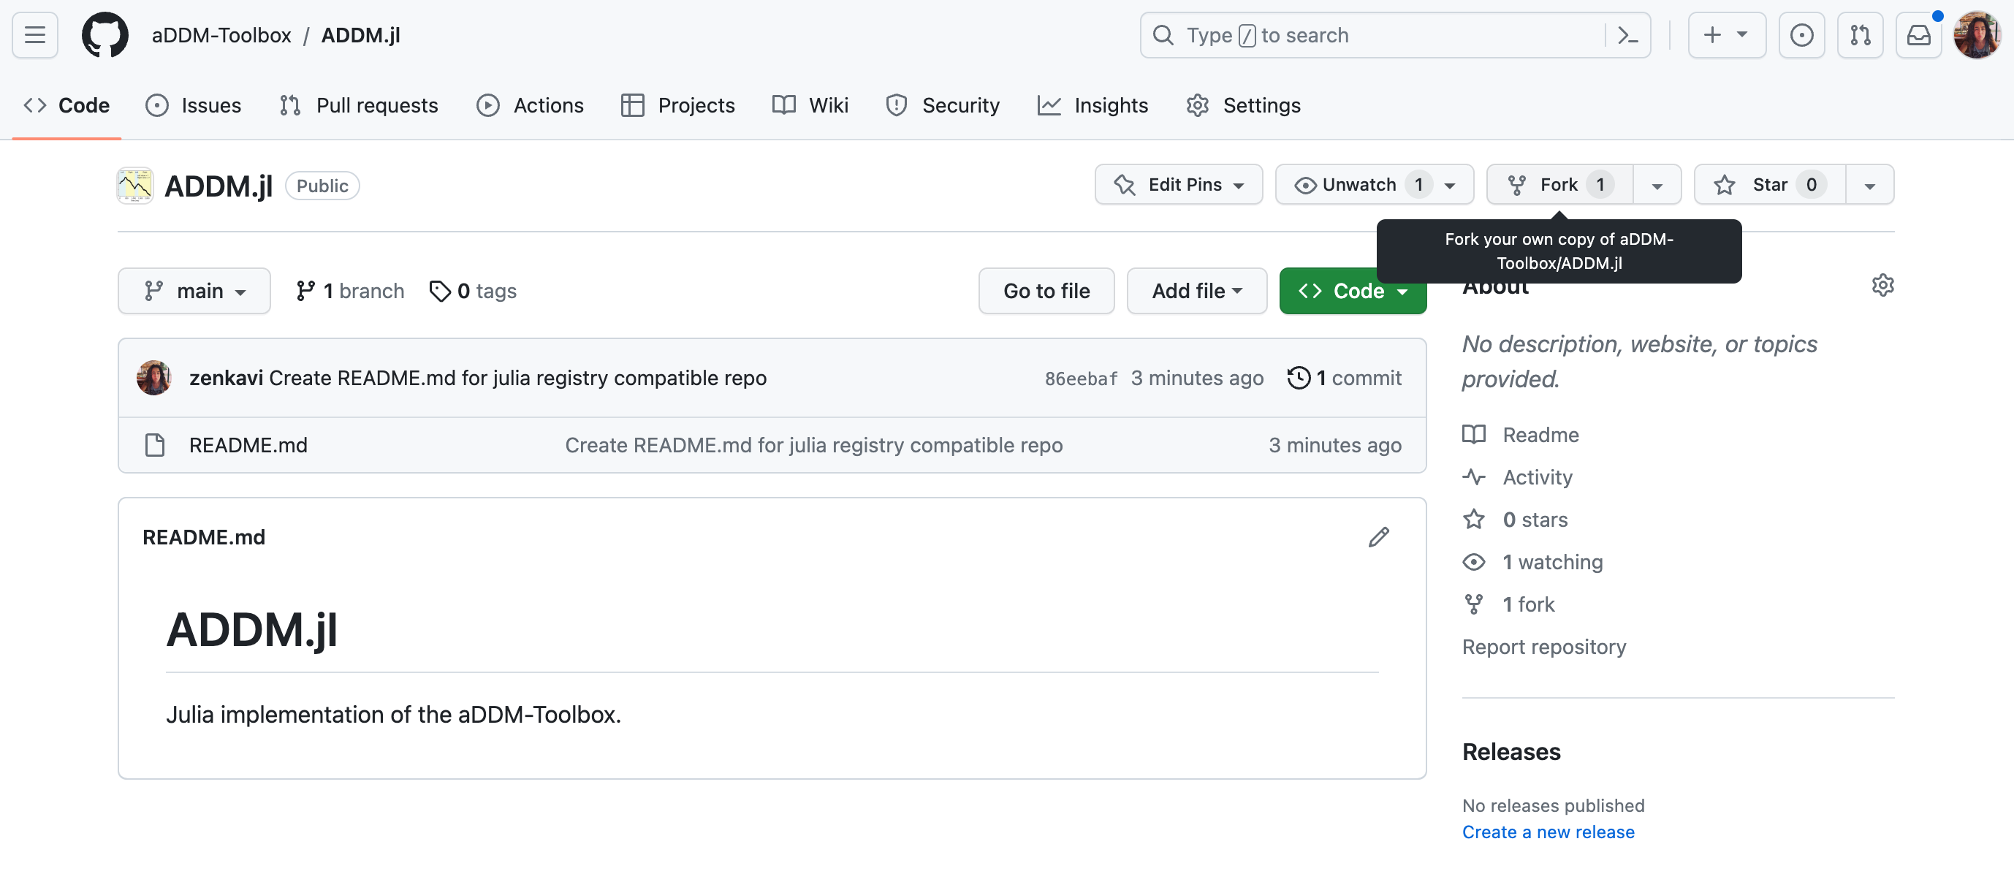
Task: Open the issue tracker status icon
Action: [1801, 34]
